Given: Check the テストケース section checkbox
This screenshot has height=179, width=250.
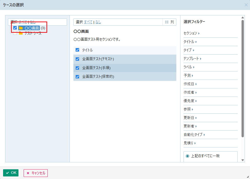Looking at the screenshot, I should [15, 33].
